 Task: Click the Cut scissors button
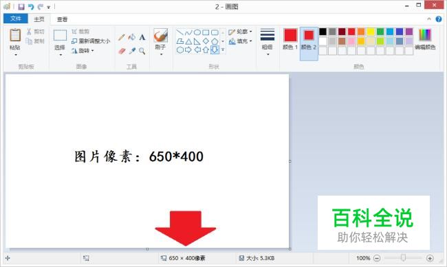pos(35,32)
